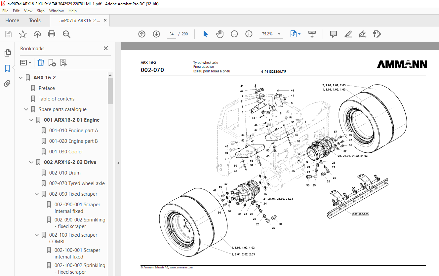This screenshot has width=439, height=276.
Task: Go to 001-010 Engine part A
Action: pos(74,131)
